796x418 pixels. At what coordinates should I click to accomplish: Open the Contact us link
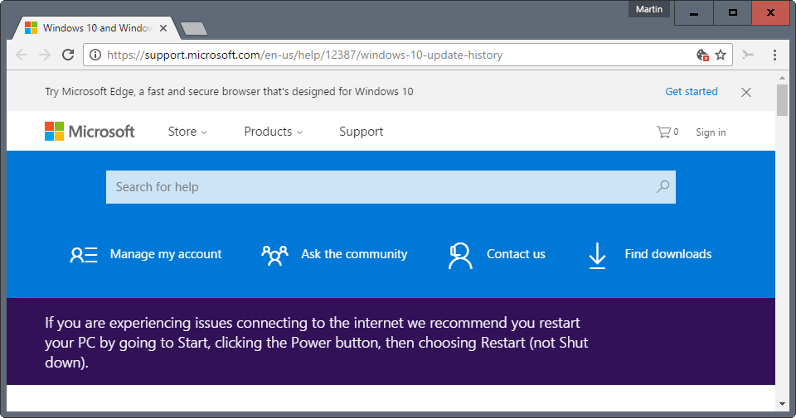(516, 254)
